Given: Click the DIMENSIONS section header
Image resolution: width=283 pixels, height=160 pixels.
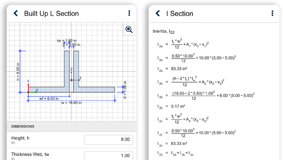Looking at the screenshot, I should 23,126.
